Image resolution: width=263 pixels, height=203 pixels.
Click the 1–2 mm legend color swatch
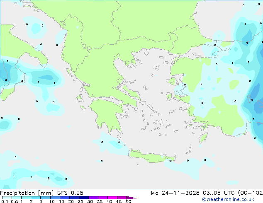pos(26,198)
